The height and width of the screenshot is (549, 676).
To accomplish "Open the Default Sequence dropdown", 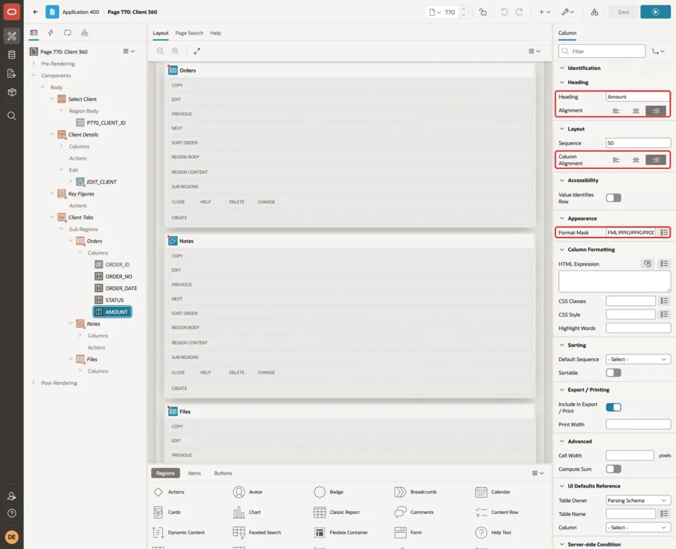I will [x=638, y=360].
